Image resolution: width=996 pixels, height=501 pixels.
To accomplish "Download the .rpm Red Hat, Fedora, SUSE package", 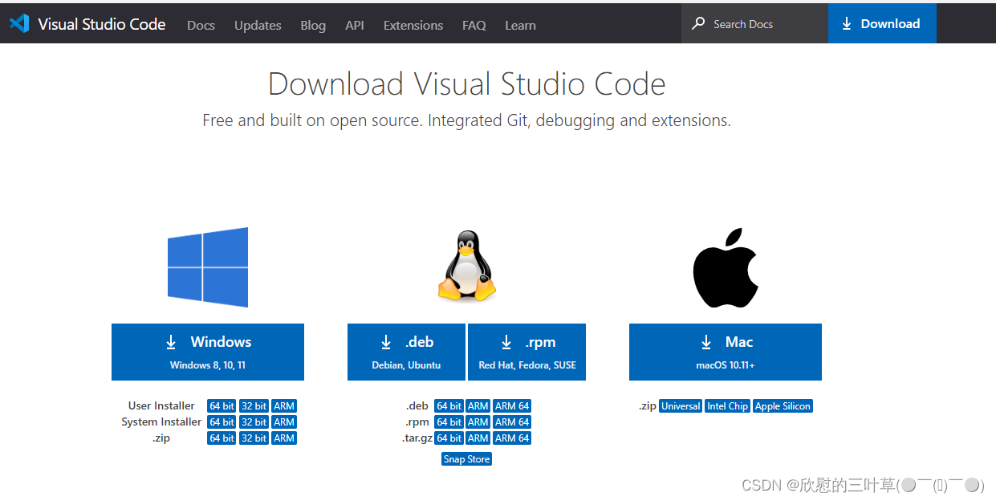I will coord(527,352).
